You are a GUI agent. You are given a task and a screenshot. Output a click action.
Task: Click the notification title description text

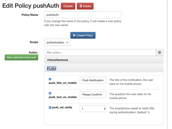coord(131,82)
